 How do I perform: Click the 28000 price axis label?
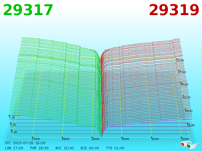coord(66,139)
